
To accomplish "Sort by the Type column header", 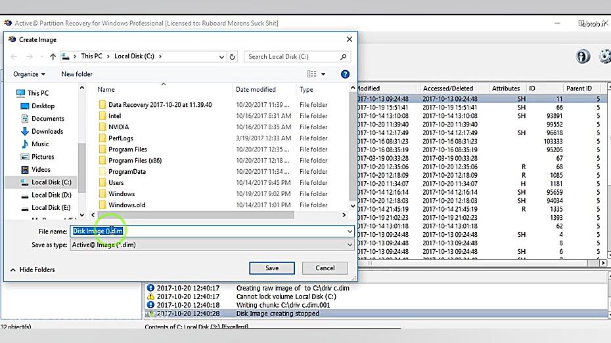I will (x=306, y=89).
